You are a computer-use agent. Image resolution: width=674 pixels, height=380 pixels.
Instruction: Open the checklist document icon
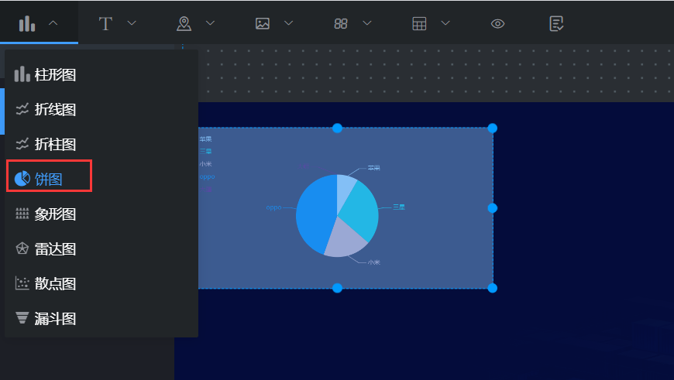pyautogui.click(x=556, y=24)
